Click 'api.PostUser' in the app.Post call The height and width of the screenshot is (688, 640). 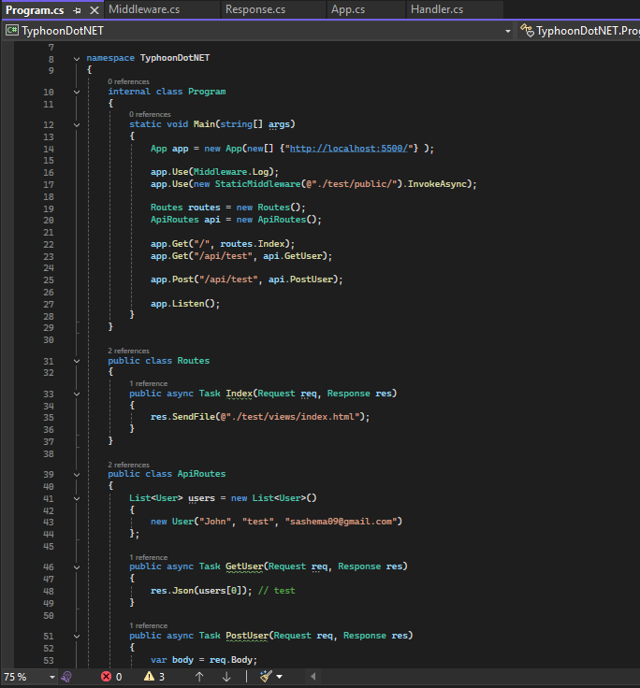(300, 279)
